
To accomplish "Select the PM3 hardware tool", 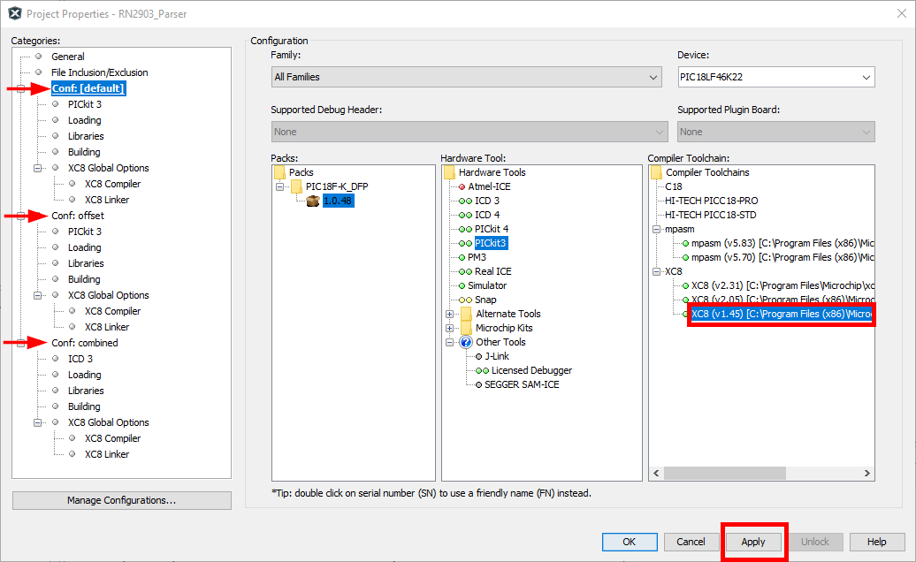I will pyautogui.click(x=477, y=257).
